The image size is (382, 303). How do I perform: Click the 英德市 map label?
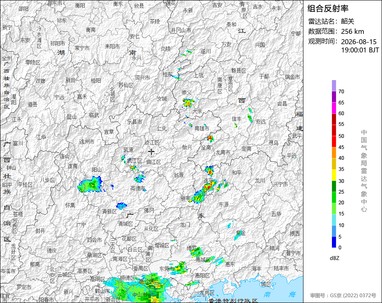tap(138, 188)
